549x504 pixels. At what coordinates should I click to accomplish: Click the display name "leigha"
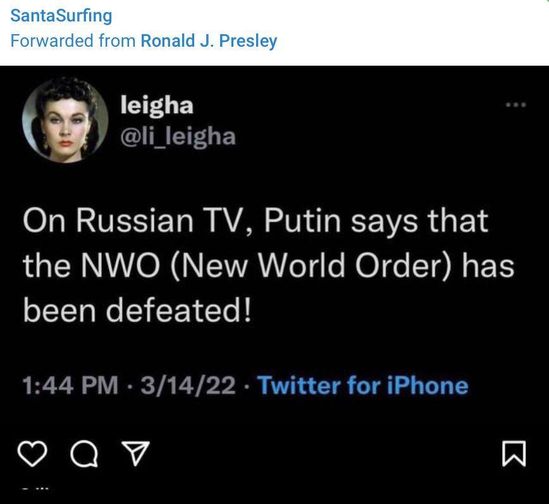point(157,105)
